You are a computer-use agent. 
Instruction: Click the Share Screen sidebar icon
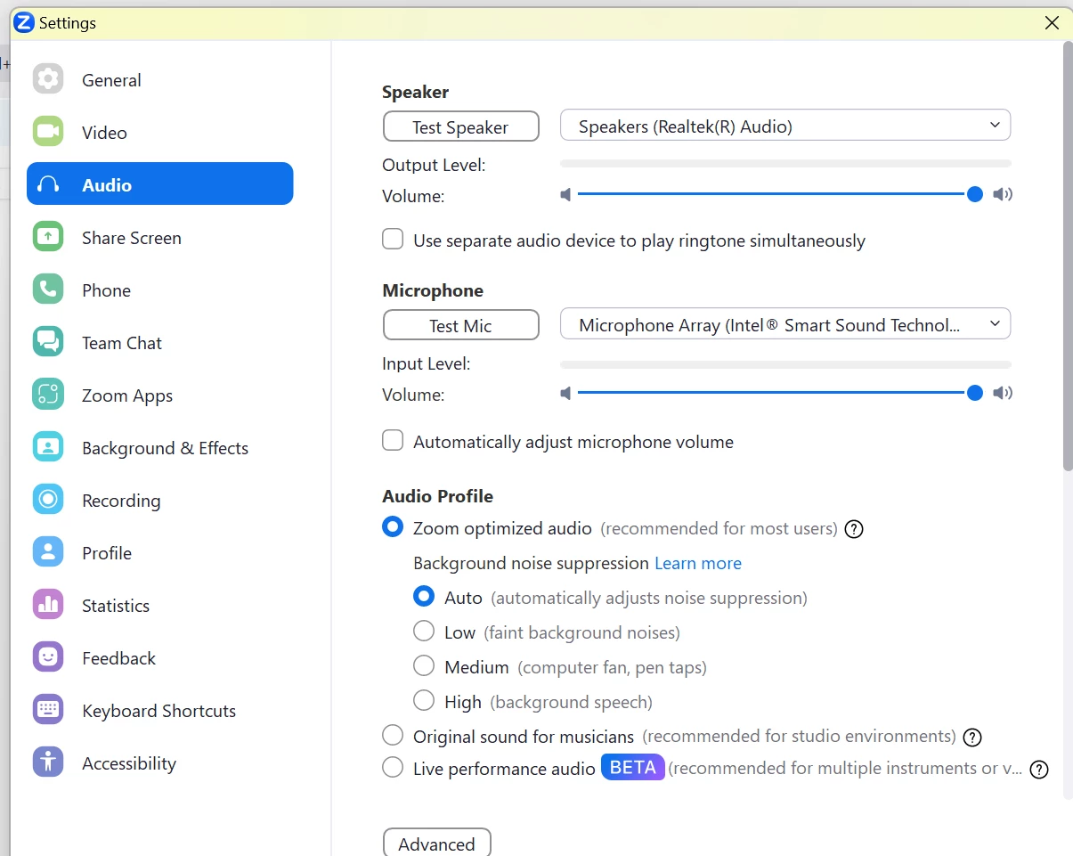tap(48, 237)
